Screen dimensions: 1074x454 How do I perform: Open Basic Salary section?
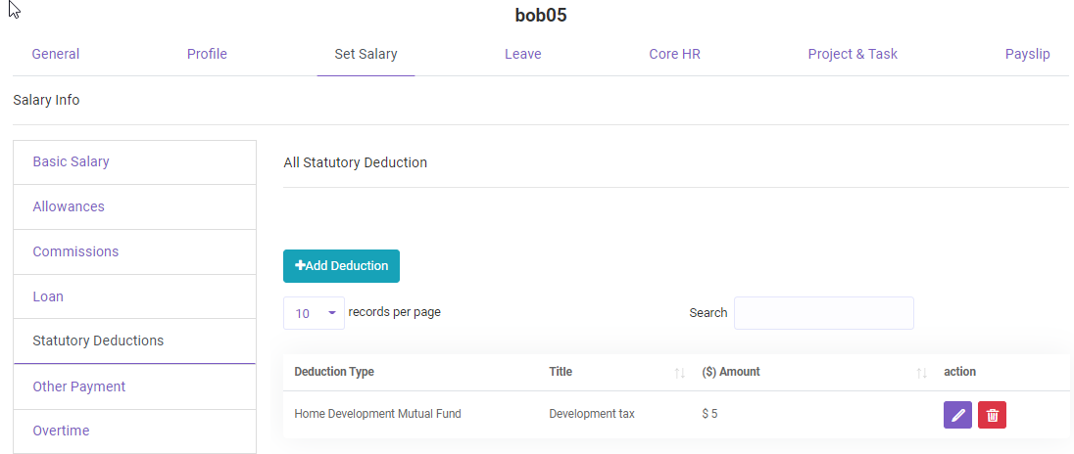click(x=71, y=162)
